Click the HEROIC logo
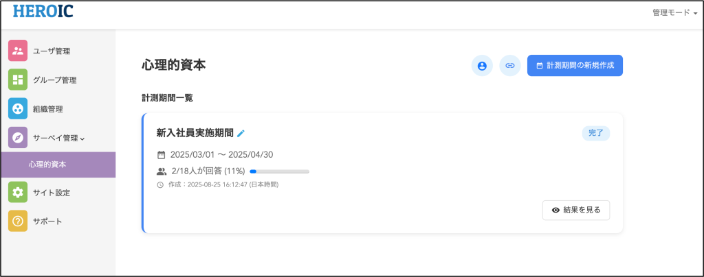 (43, 11)
